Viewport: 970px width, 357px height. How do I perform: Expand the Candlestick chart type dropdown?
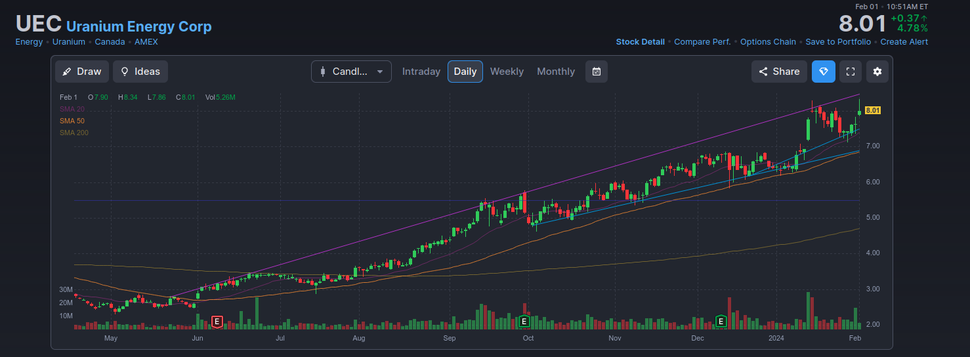point(351,72)
